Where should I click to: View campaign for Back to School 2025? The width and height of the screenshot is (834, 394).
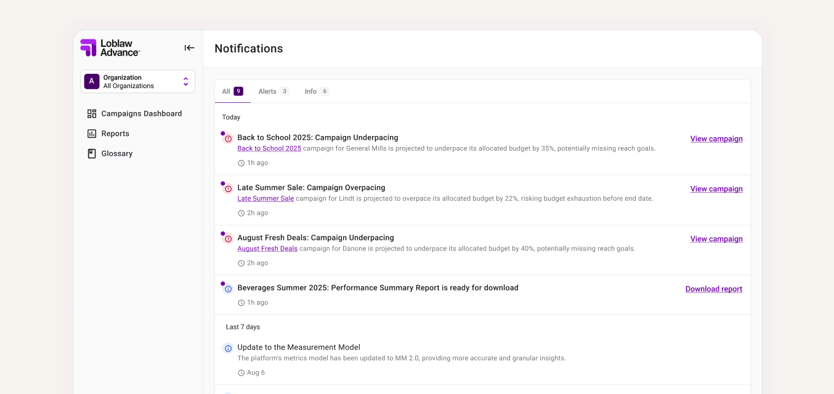(716, 139)
